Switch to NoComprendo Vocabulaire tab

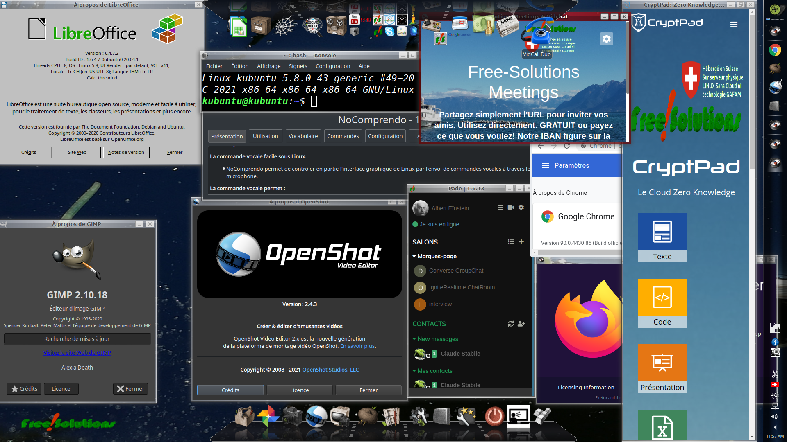(303, 136)
